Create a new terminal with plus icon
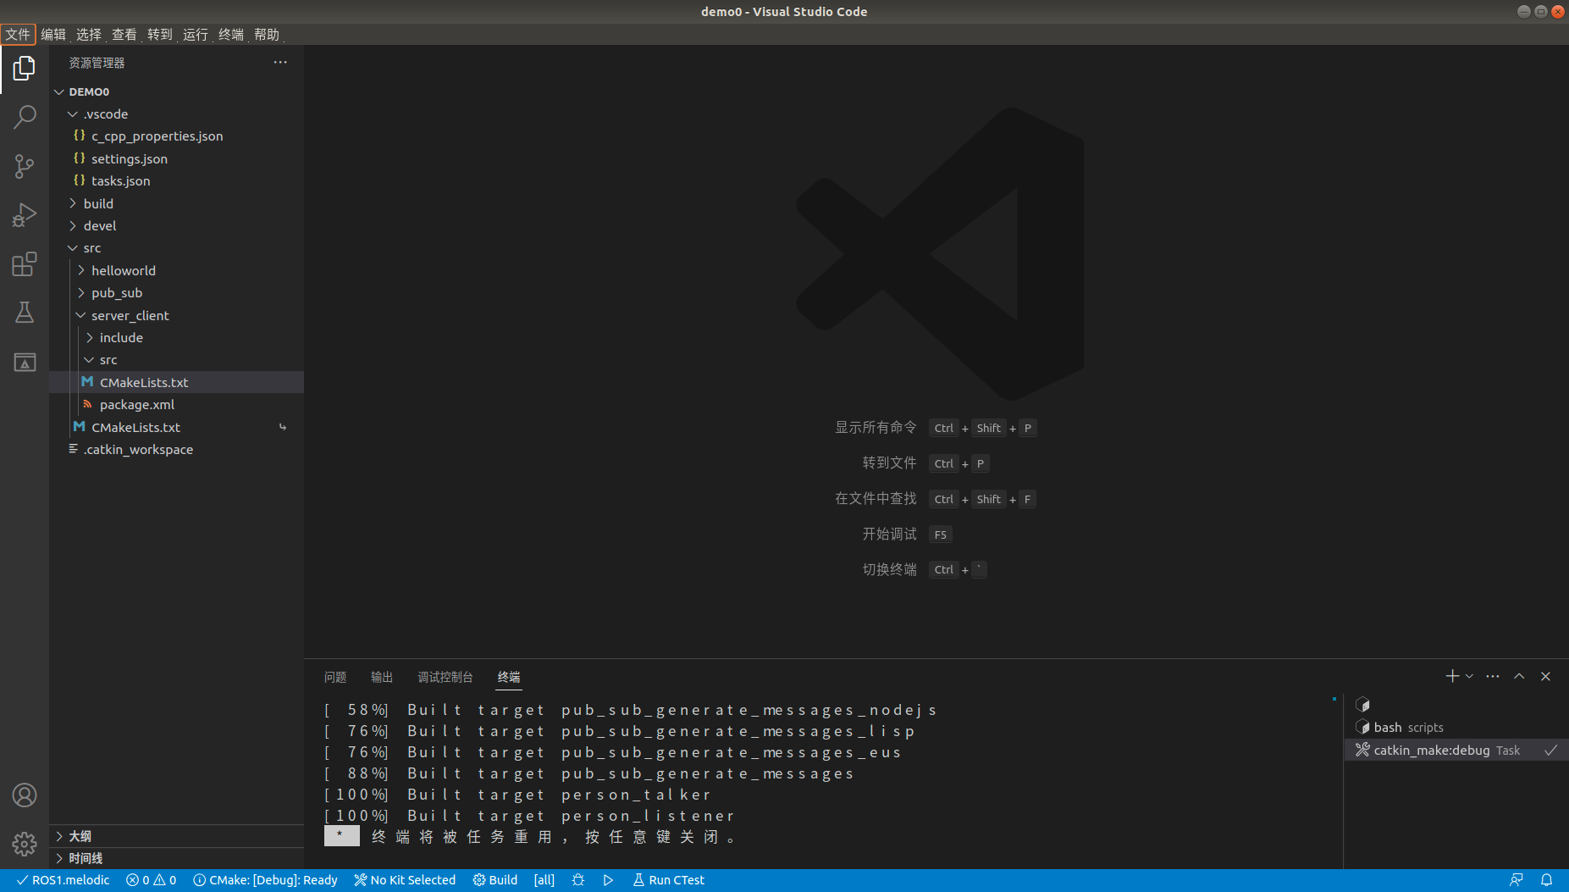The width and height of the screenshot is (1569, 892). point(1452,676)
